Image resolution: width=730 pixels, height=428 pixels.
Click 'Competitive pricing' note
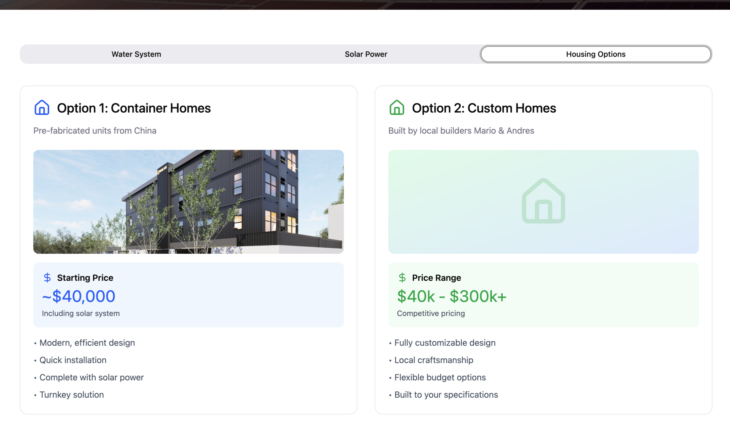pos(431,313)
